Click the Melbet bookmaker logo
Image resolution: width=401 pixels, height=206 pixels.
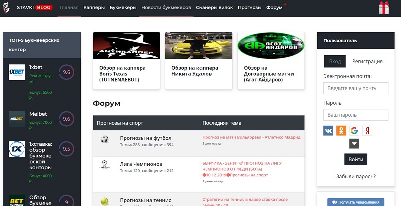tap(17, 119)
